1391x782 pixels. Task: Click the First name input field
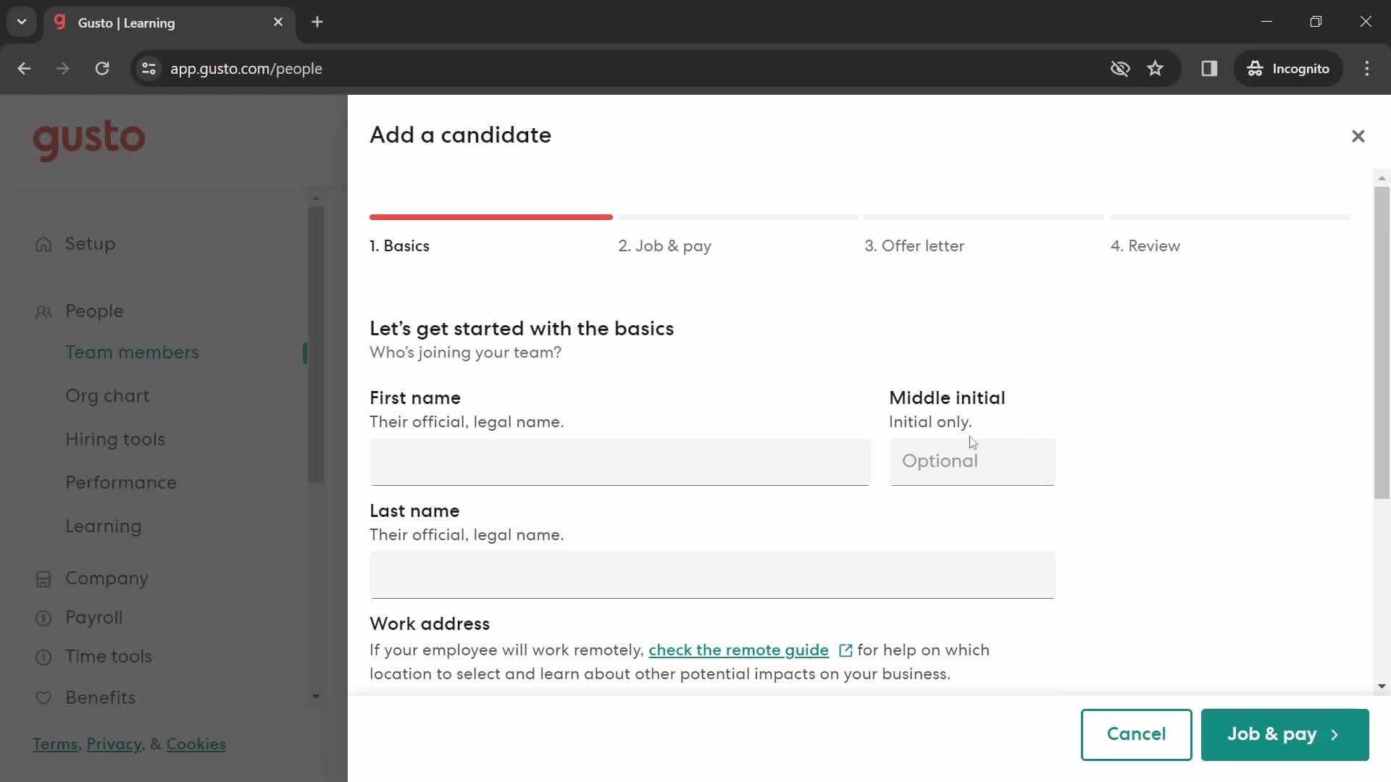[x=620, y=462]
